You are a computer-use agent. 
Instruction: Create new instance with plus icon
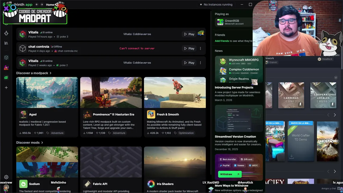[x=6, y=87]
